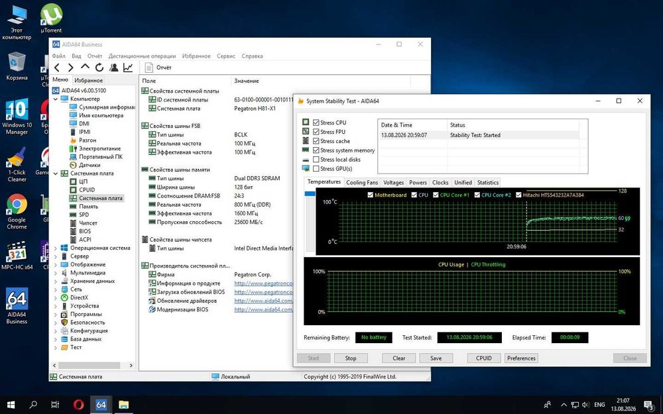Open the µTorrent desktop icon

51,18
